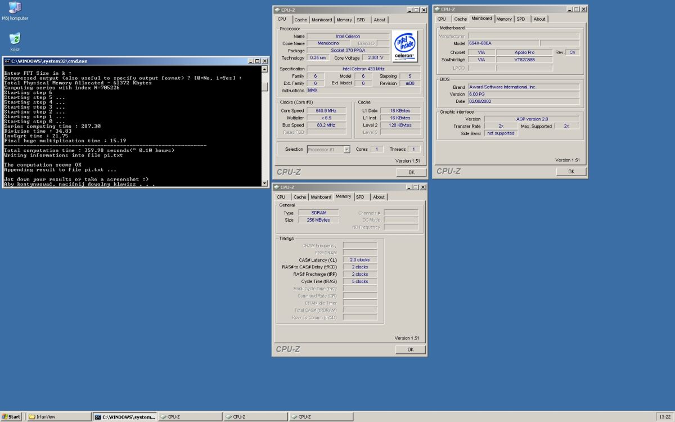
Task: Click the Southbridge value VT82C686
Action: click(525, 60)
